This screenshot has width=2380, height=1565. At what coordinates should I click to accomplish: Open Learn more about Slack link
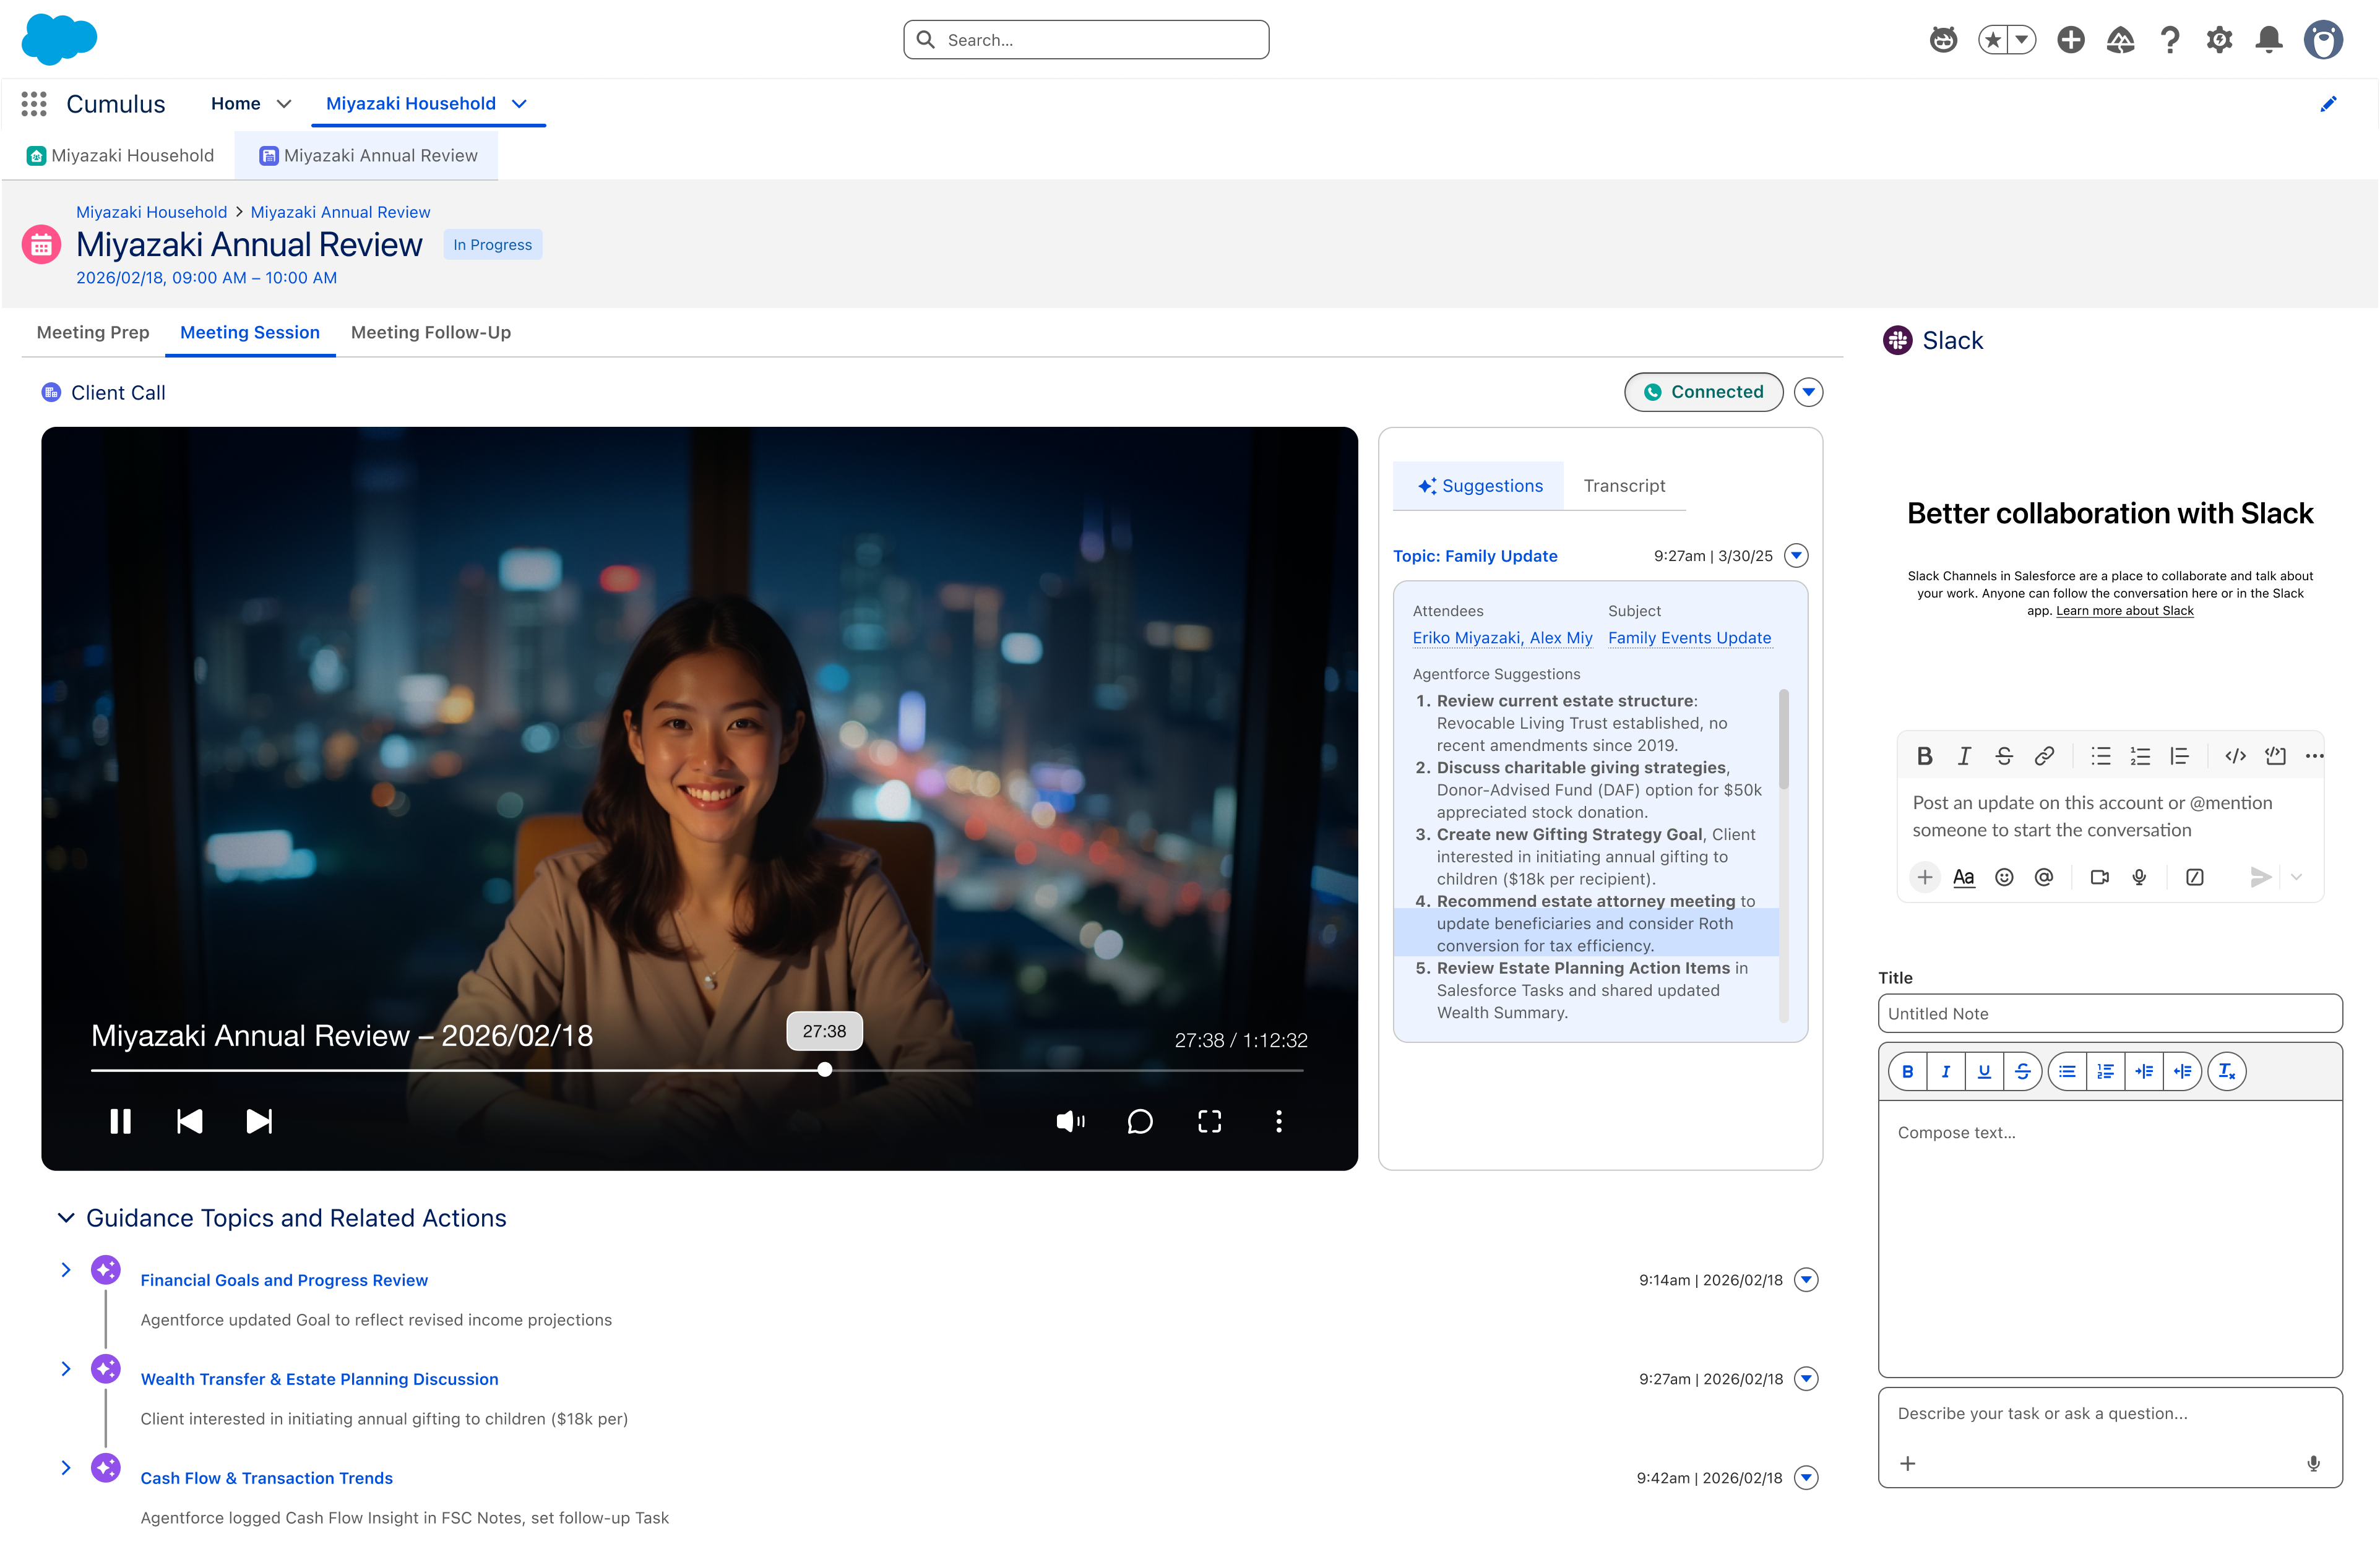click(x=2124, y=611)
